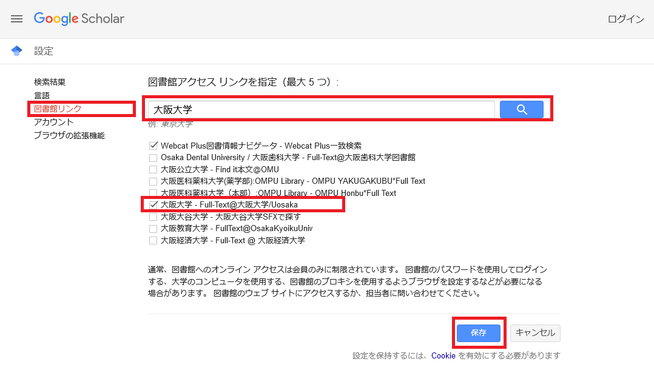Check the 大阪医科薬科大学（本部）OMPU Honbu checkbox

click(153, 193)
